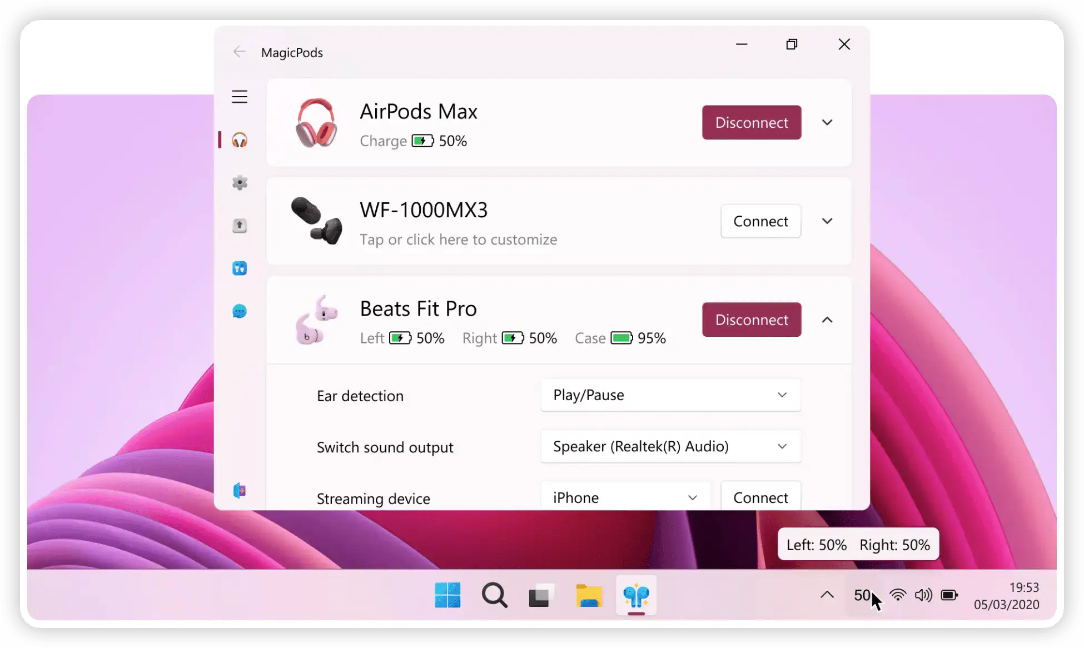The height and width of the screenshot is (648, 1084).
Task: Click the upload arrow key sidebar icon
Action: pos(240,226)
